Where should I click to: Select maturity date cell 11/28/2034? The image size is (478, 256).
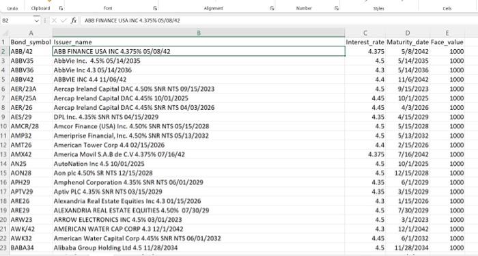point(408,247)
